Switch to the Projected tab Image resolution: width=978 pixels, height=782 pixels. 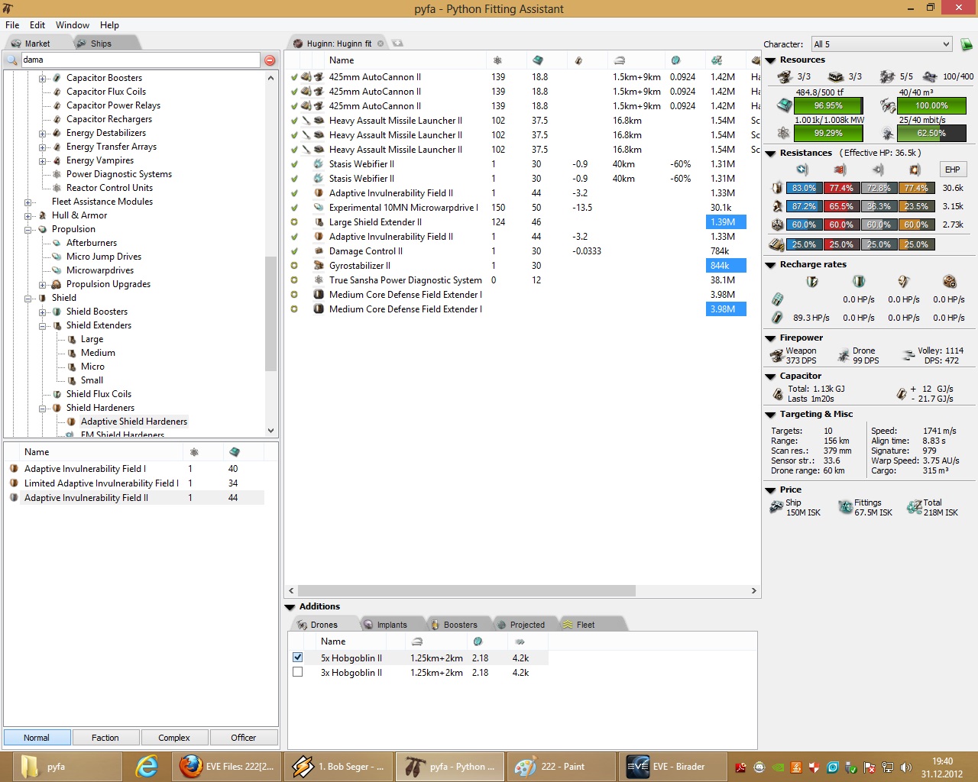coord(527,625)
